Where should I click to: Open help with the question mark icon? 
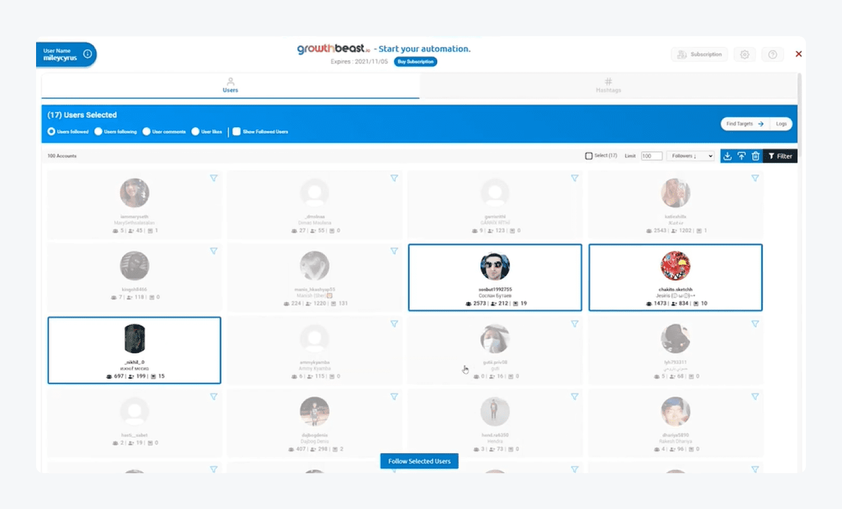pos(772,55)
